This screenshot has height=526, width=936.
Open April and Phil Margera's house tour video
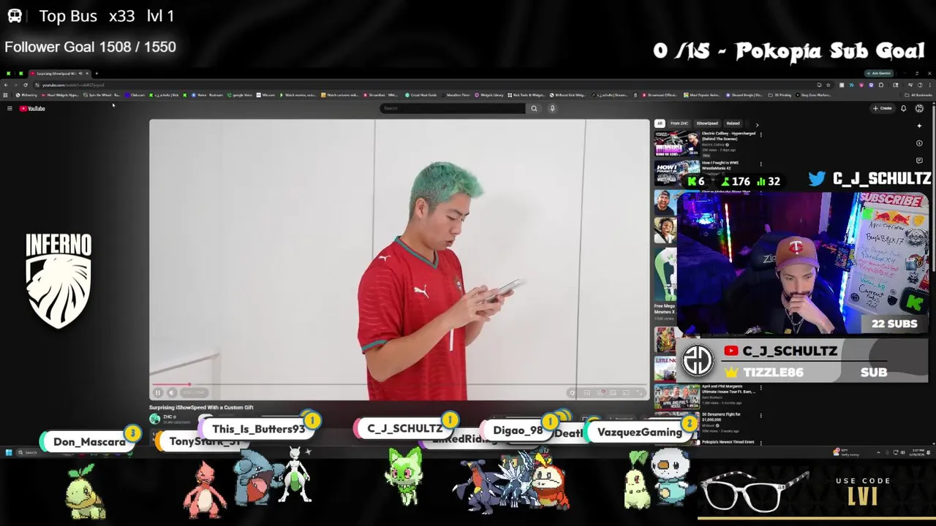point(676,397)
